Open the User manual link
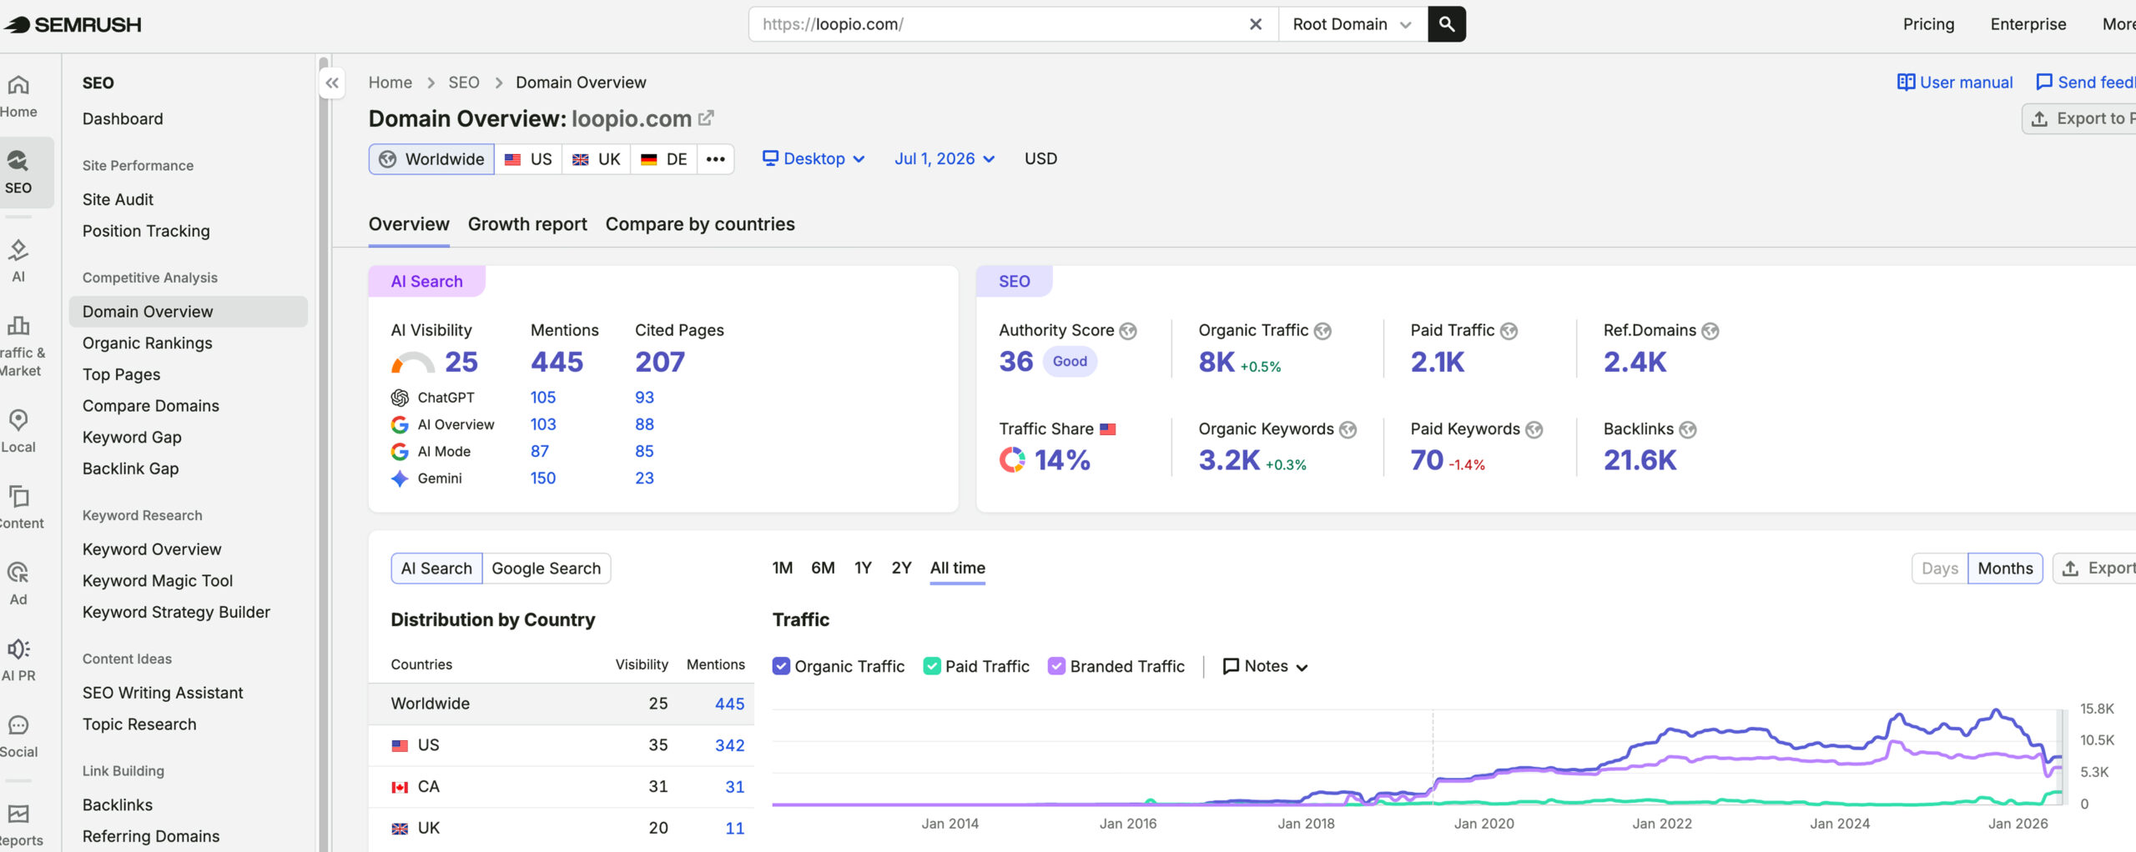This screenshot has width=2136, height=852. tap(1955, 83)
